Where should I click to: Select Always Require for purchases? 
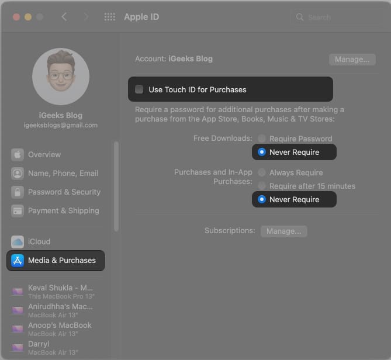(x=262, y=172)
